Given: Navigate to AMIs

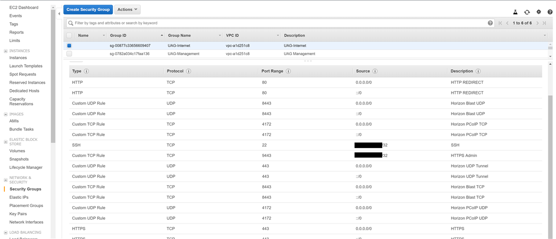Looking at the screenshot, I should [x=14, y=121].
